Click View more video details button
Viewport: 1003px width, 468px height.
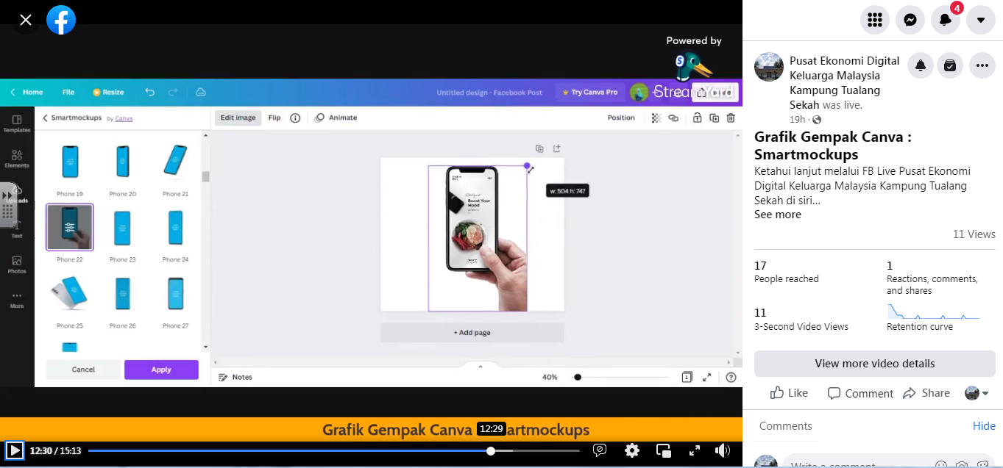pos(875,364)
